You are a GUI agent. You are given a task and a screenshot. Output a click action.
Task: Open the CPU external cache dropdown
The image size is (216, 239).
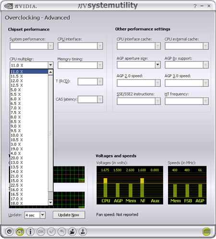(187, 46)
